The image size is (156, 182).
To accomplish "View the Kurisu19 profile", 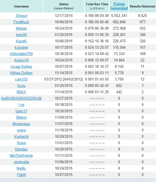I will 21,60.
